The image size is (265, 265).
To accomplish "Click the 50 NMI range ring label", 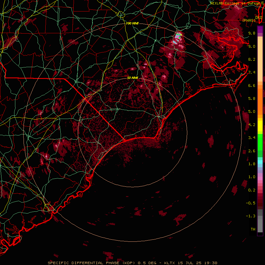I will coord(132,78).
